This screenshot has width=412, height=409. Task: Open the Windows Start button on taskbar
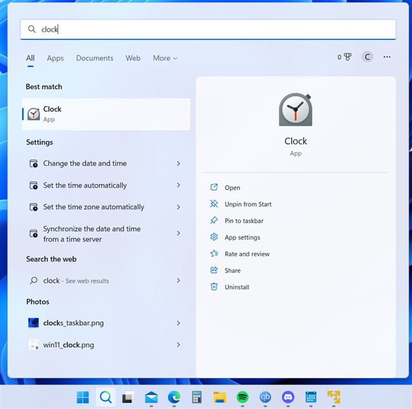[83, 397]
